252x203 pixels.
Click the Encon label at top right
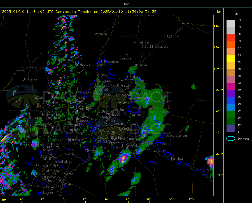coord(185,23)
